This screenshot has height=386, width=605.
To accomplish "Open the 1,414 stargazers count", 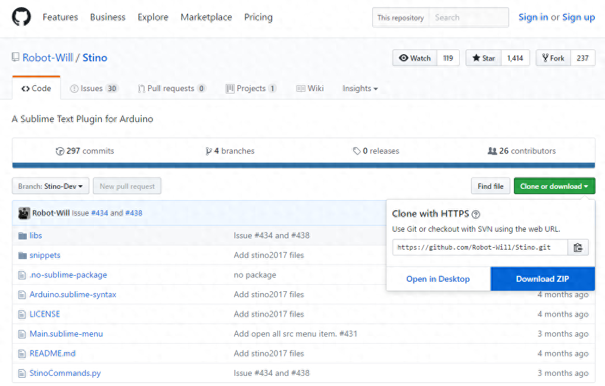I will pyautogui.click(x=515, y=58).
